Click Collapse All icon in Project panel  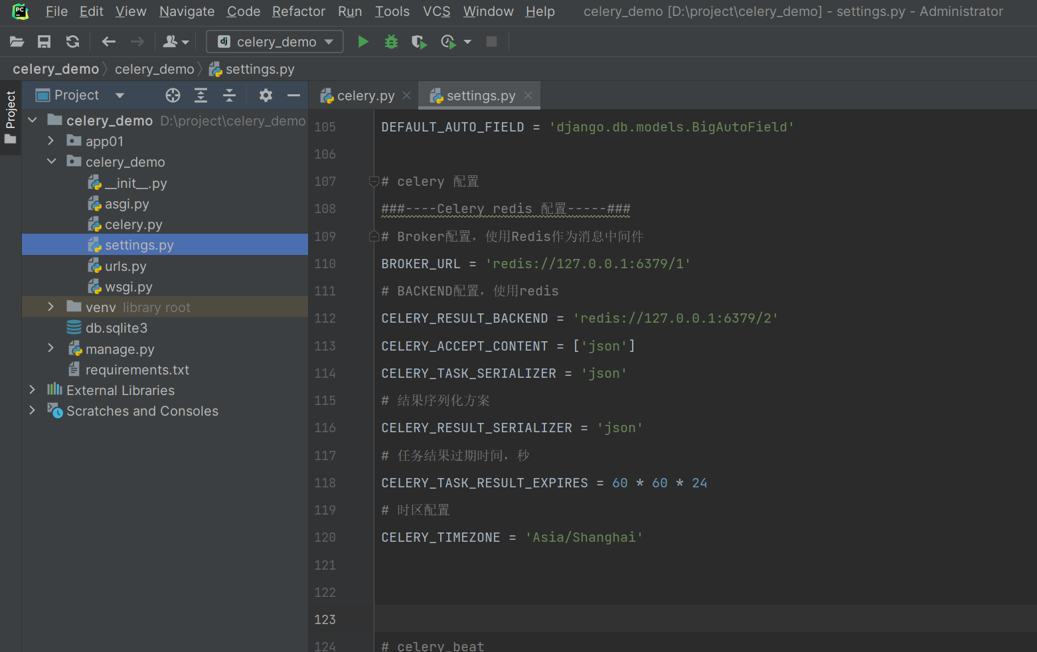tap(229, 96)
